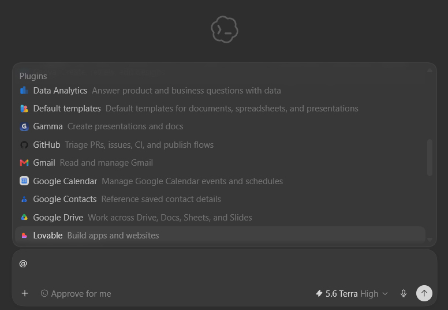Click the Gmail envelope icon

pos(24,163)
